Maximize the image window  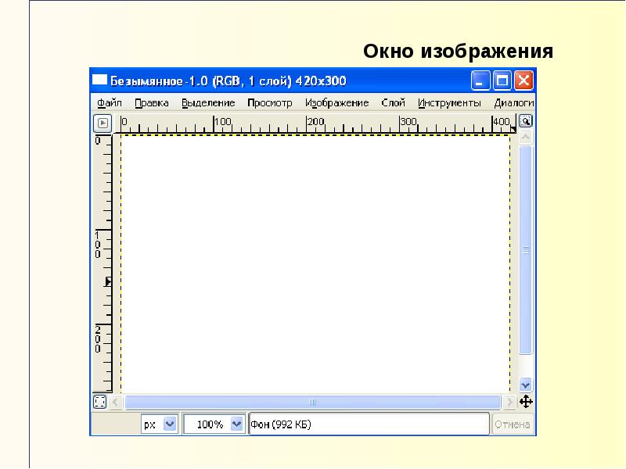point(502,81)
